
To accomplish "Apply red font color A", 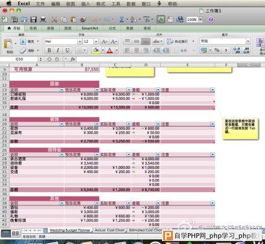I will [110, 51].
